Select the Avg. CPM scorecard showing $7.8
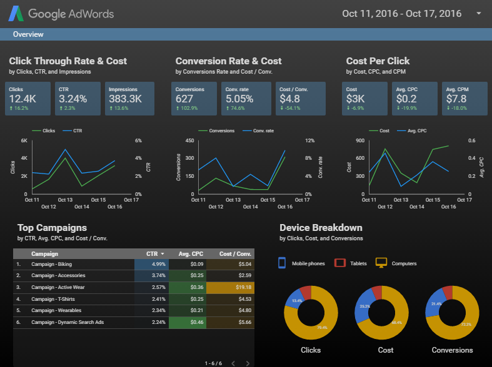Image resolution: width=492 pixels, height=367 pixels. coord(464,99)
